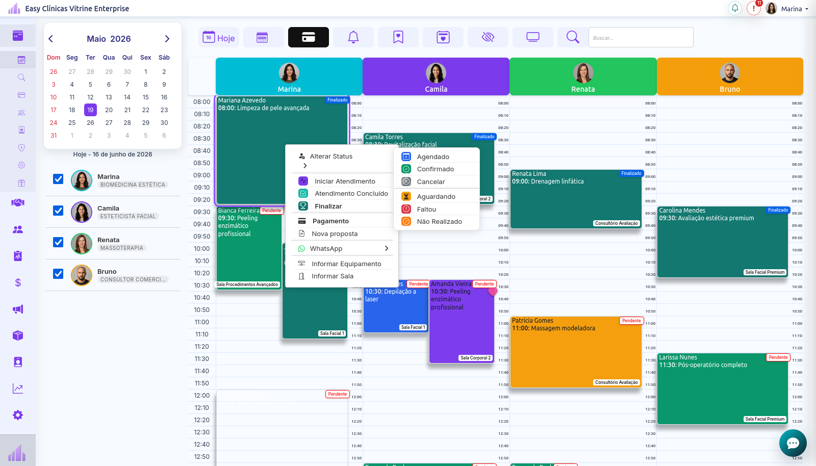This screenshot has width=816, height=466.
Task: Select day 19 in mini calendar
Action: (x=90, y=110)
